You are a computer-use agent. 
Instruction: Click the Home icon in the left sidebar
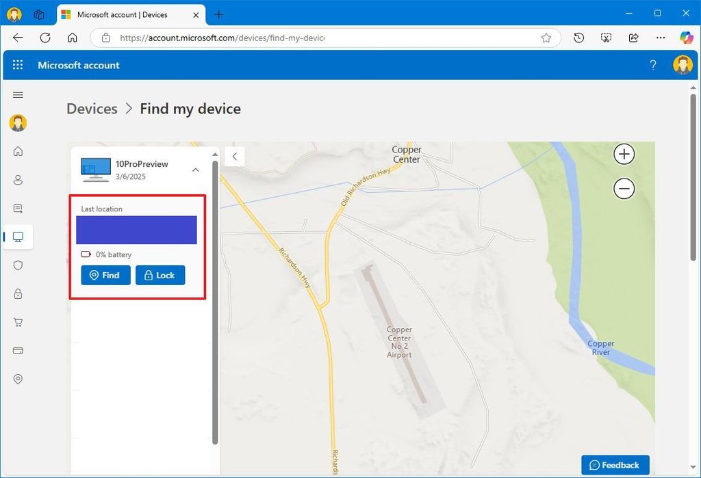(x=18, y=151)
